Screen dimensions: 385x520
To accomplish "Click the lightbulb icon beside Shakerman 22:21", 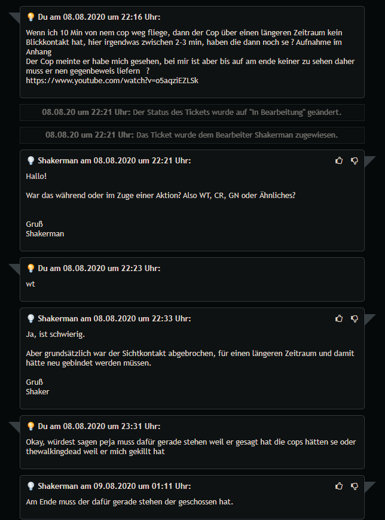I will [31, 160].
